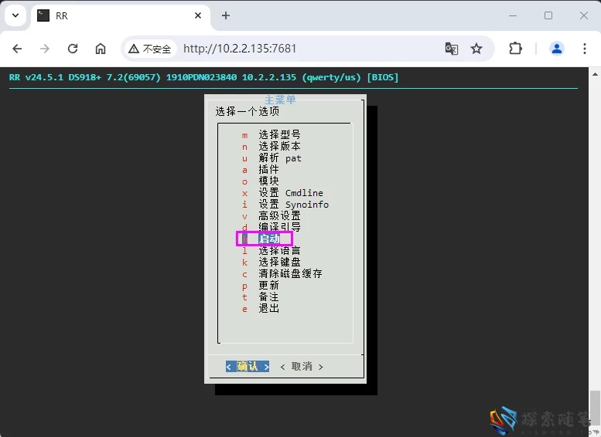601x437 pixels.
Task: Open the translate page icon
Action: (x=452, y=49)
